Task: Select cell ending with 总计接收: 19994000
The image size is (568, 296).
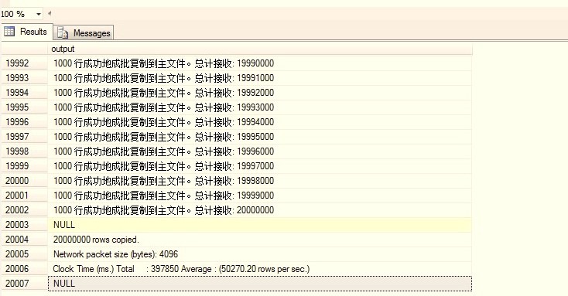Action: (260, 122)
